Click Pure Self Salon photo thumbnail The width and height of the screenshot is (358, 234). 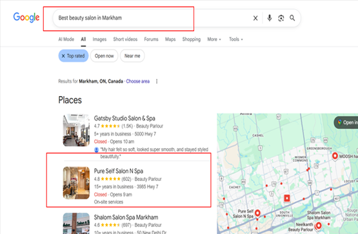point(76,183)
